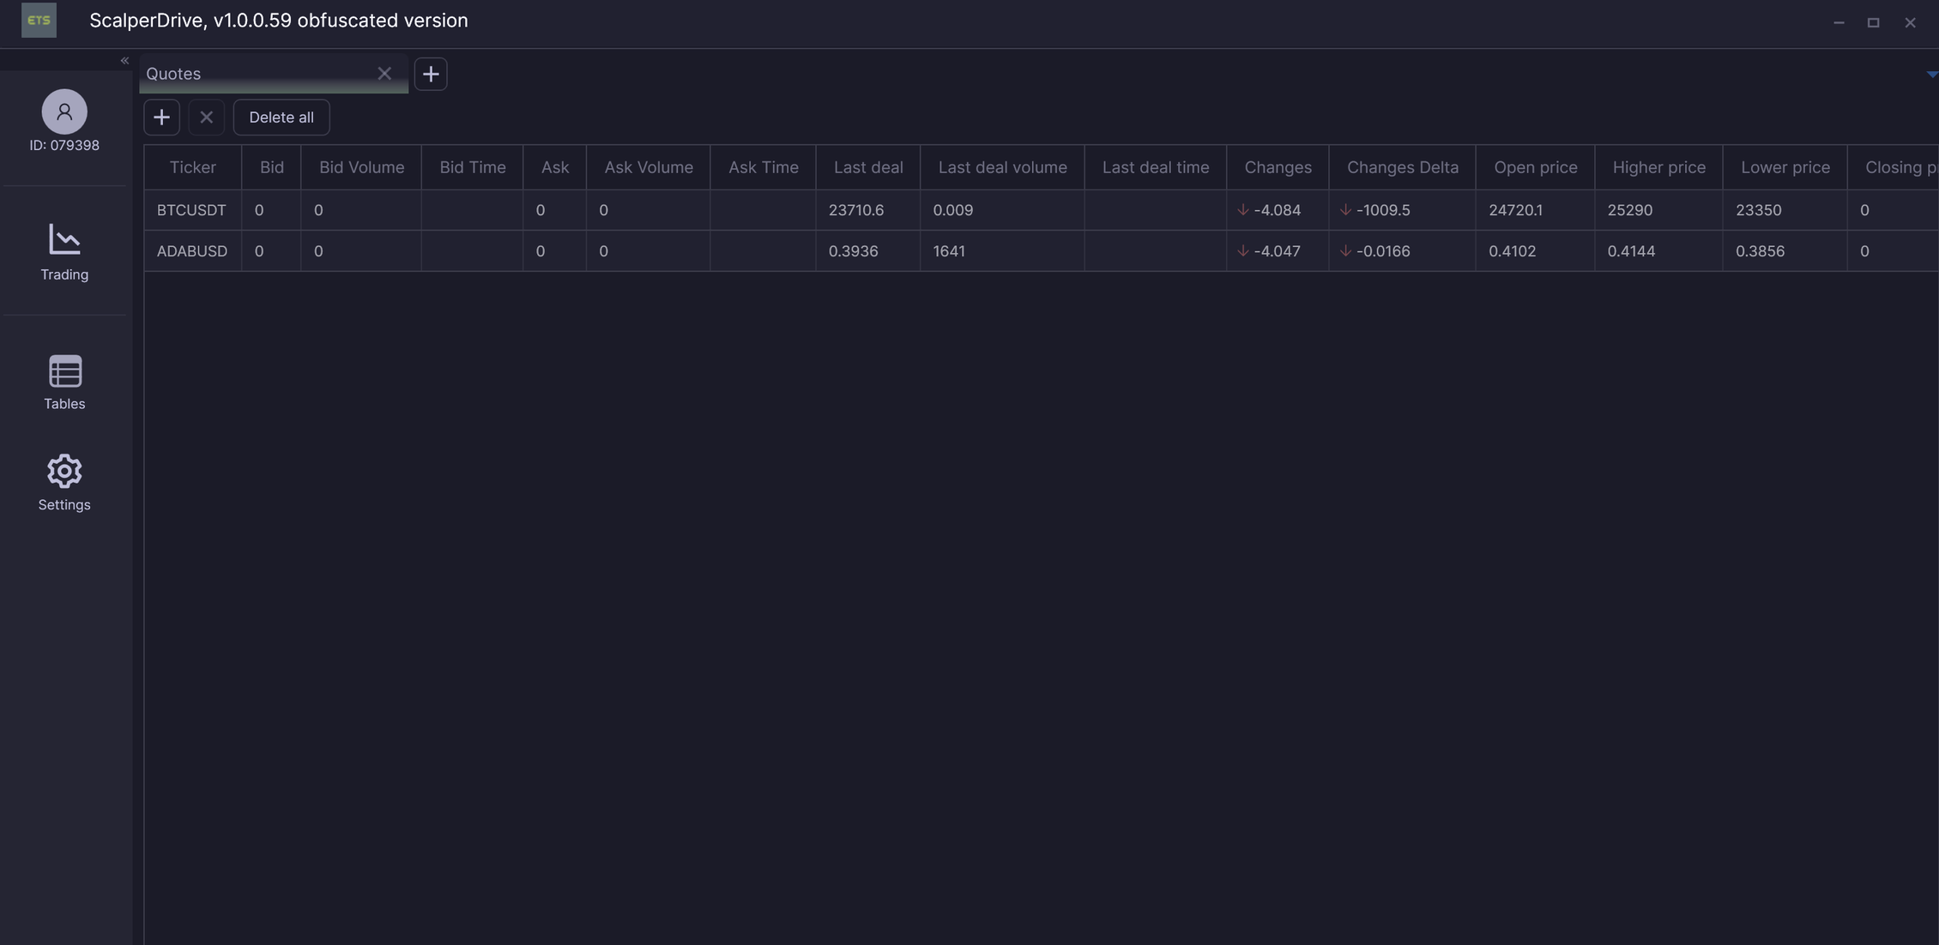Click the Changes Delta column header
This screenshot has width=1939, height=945.
click(x=1402, y=167)
